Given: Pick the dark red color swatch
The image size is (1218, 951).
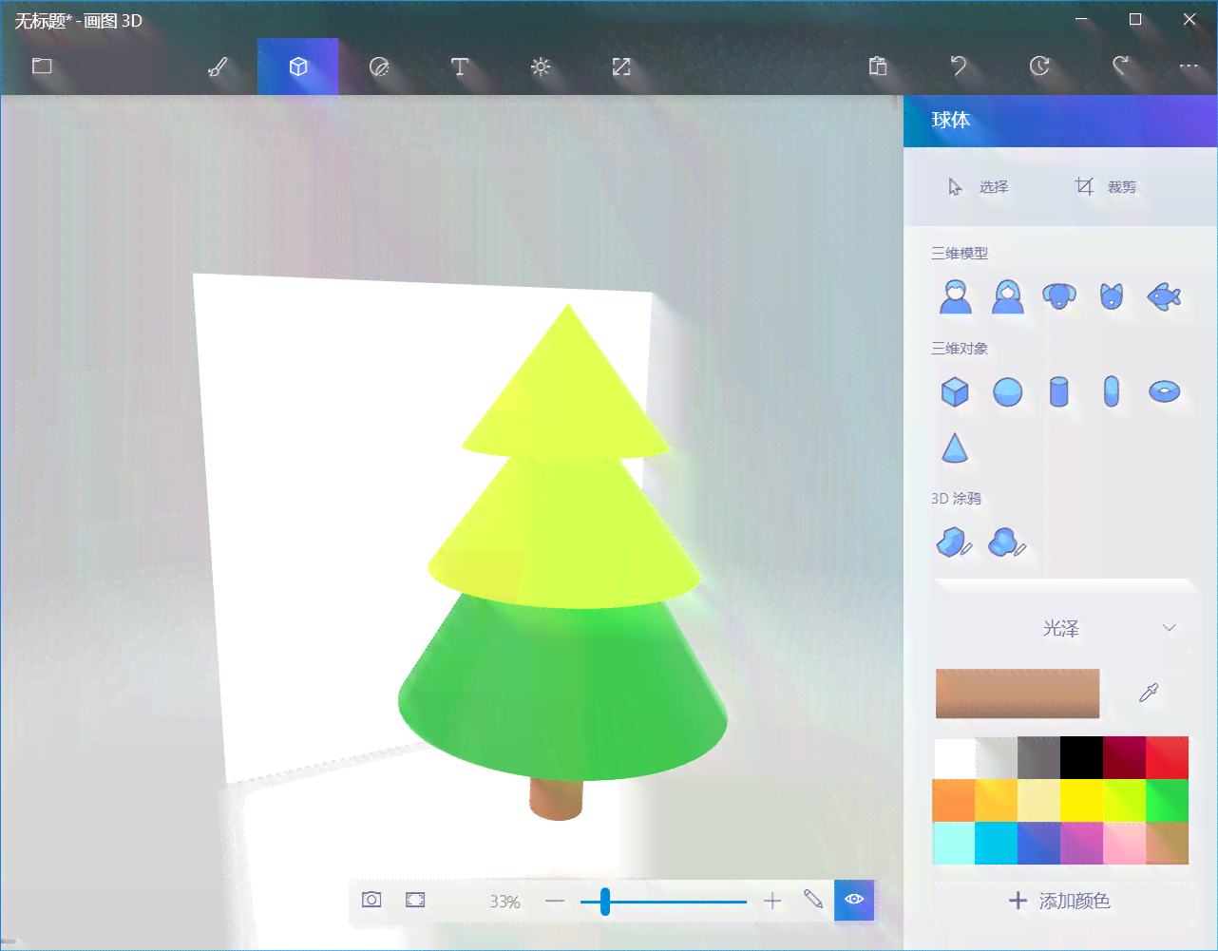Looking at the screenshot, I should (1125, 758).
